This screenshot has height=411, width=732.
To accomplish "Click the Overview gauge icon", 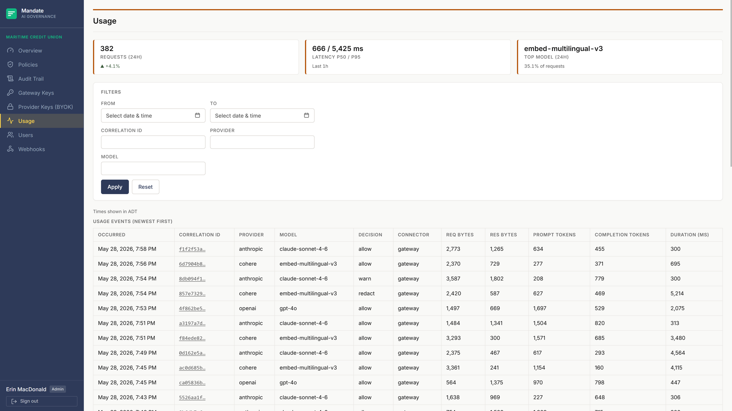I will 10,50.
